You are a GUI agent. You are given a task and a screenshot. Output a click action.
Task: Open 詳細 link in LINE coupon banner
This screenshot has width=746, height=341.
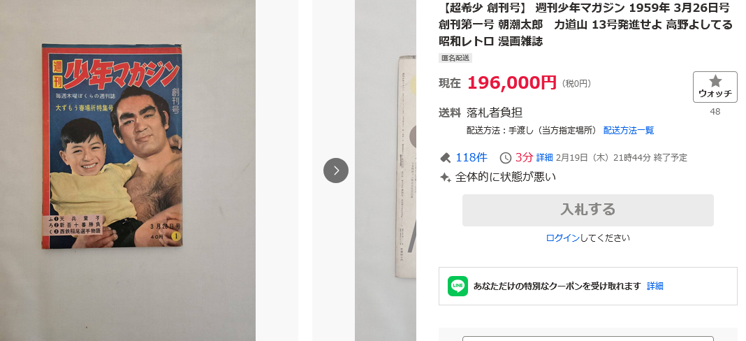click(654, 286)
